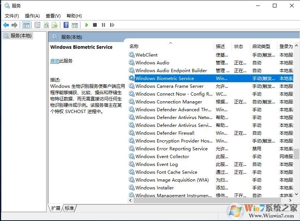300x221 pixels.
Task: Click gear icon of Windows Installer
Action: click(x=132, y=188)
